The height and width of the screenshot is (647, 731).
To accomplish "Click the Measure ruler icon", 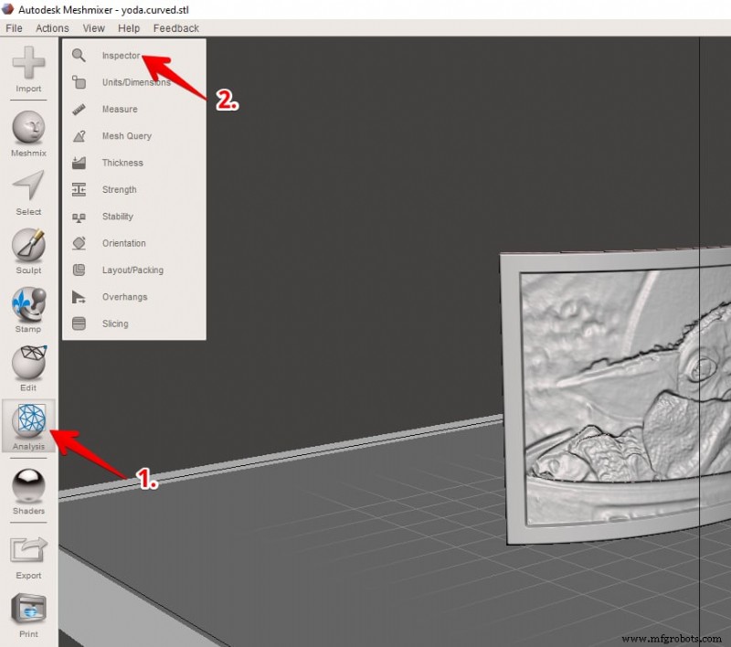I will tap(79, 109).
